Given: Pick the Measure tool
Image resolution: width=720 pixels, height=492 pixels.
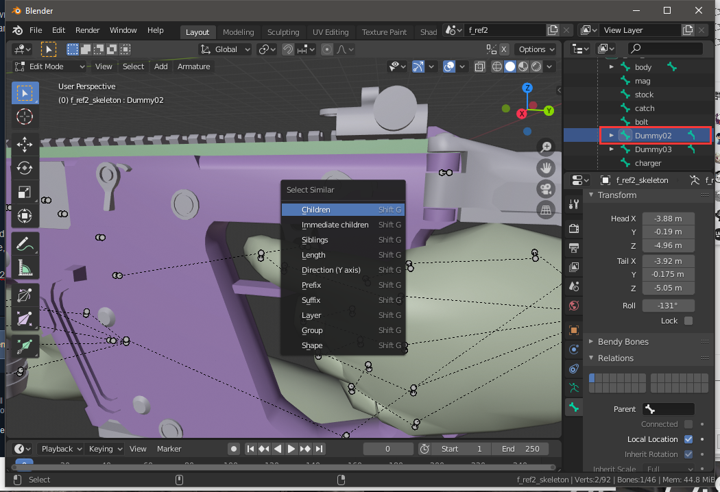Looking at the screenshot, I should point(25,267).
